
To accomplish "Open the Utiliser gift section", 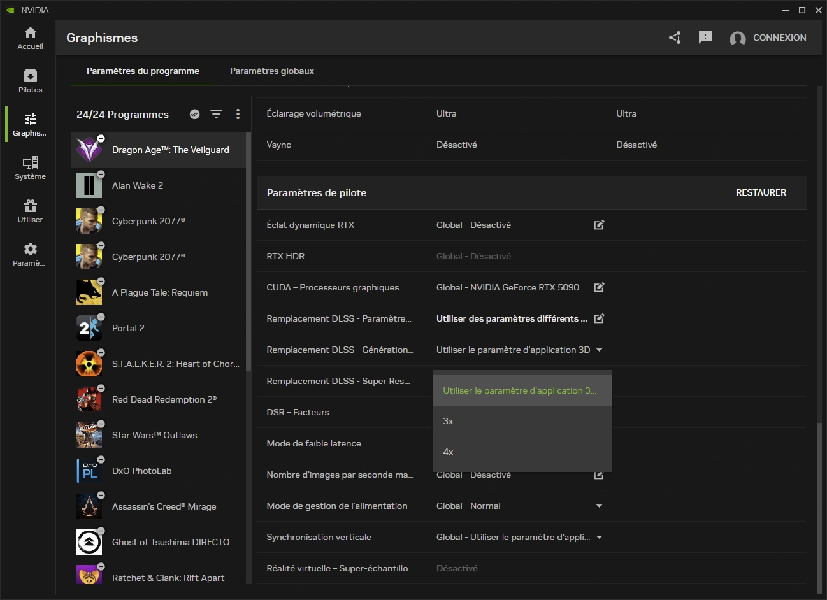I will [30, 211].
